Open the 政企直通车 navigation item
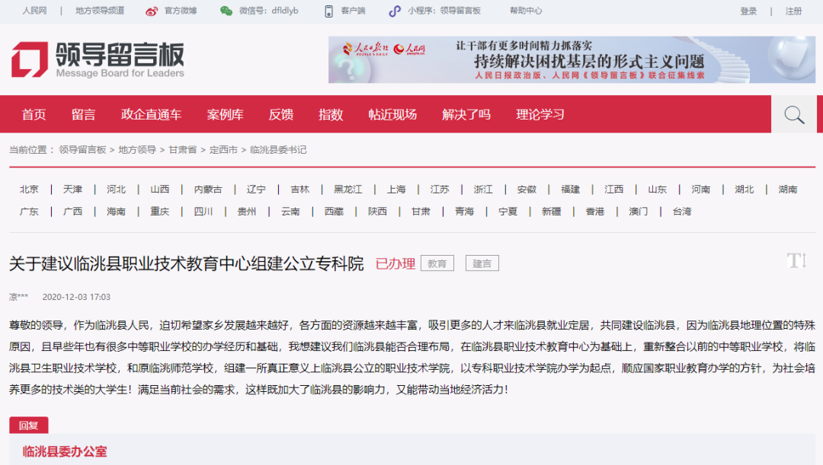The width and height of the screenshot is (823, 465). coord(151,115)
